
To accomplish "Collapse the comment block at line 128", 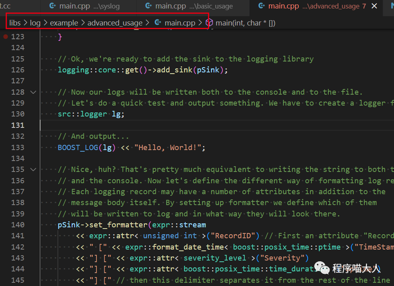I will click(x=33, y=92).
